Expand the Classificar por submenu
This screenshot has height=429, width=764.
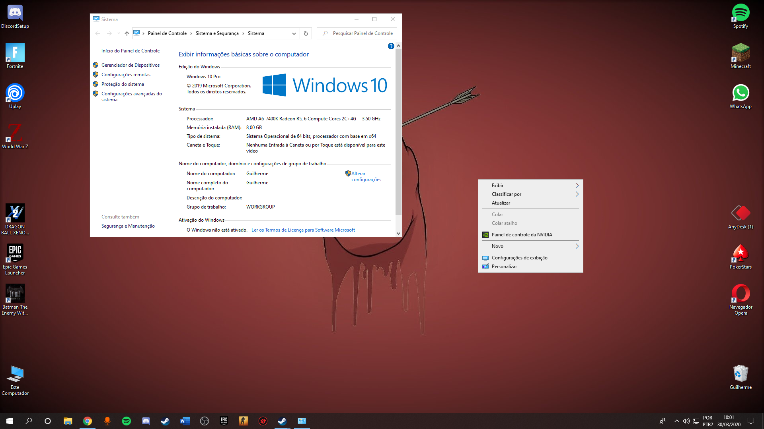coord(530,194)
